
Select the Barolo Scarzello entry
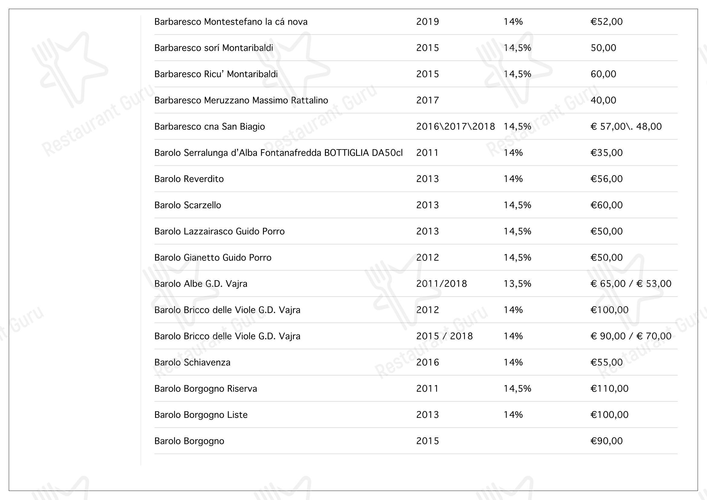187,205
